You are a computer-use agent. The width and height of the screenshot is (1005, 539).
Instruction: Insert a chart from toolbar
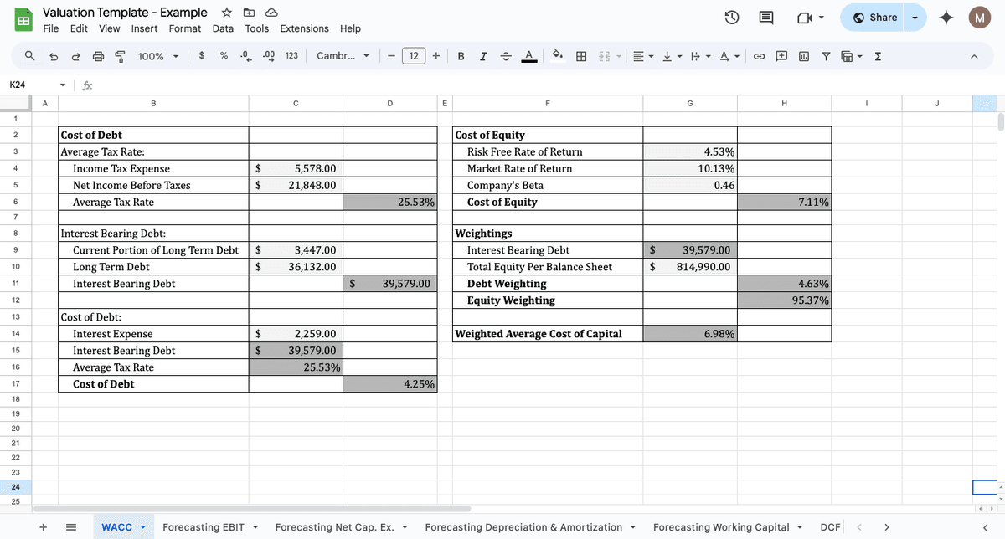click(x=804, y=56)
